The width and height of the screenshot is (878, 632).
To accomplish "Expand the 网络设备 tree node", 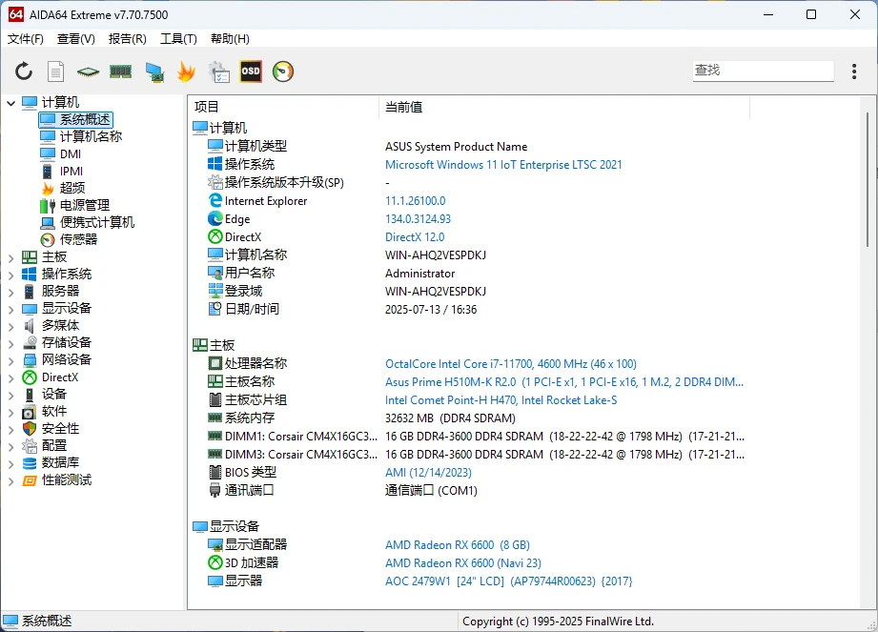I will click(x=11, y=360).
